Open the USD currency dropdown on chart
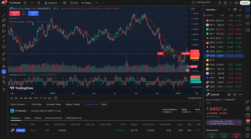The height and width of the screenshot is (139, 251). [x=196, y=9]
